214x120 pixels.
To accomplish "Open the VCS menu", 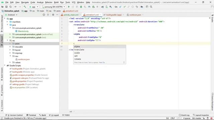I will point(74,2).
